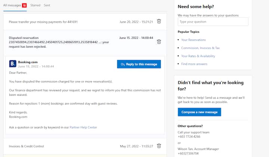Click the unread count badge on All messages
Viewport: 269px width, 157px height.
(24, 5)
